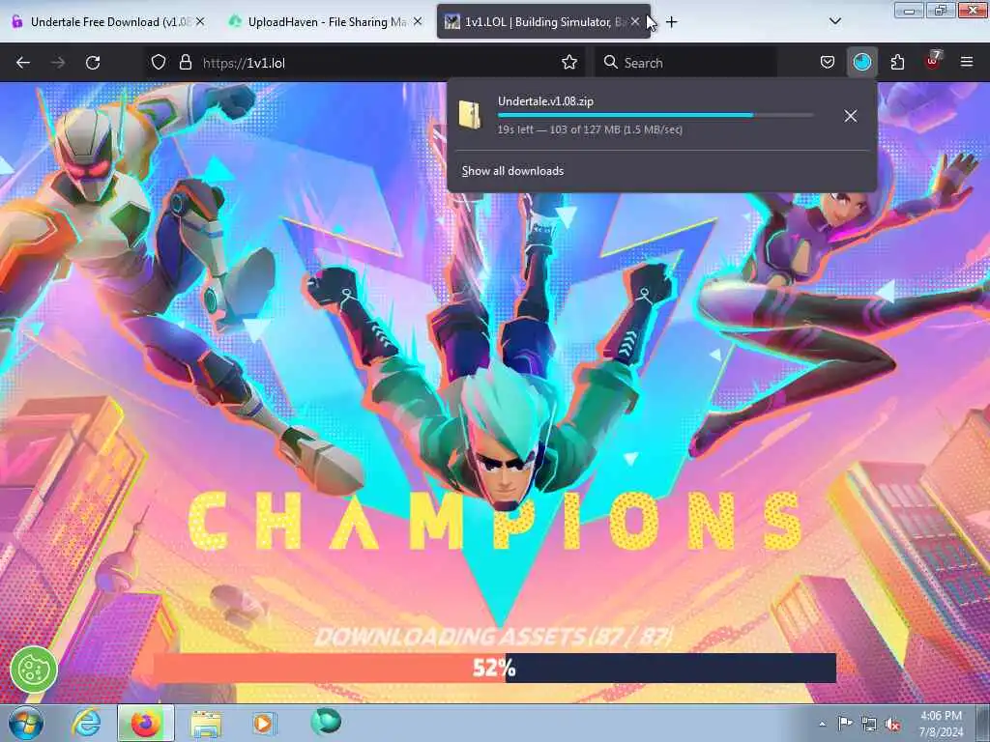This screenshot has width=990, height=742.
Task: Open the uBlock Origin extension icon
Action: (933, 61)
